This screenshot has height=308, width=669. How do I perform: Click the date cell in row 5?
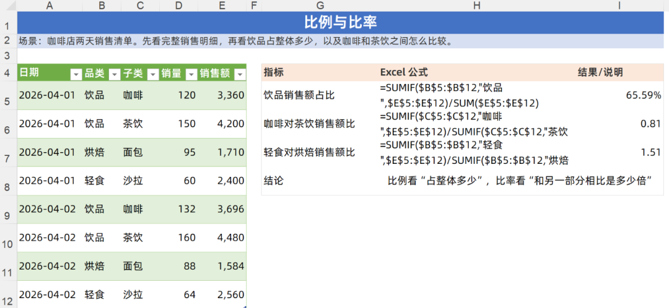(x=50, y=95)
